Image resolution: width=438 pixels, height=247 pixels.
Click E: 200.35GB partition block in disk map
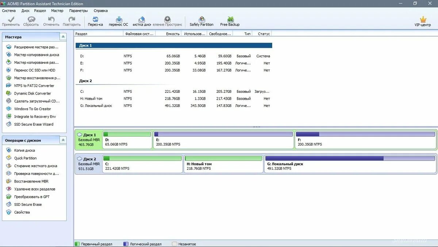[x=223, y=140]
